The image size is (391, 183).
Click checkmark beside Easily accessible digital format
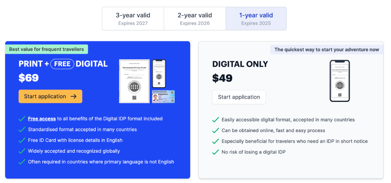point(215,120)
